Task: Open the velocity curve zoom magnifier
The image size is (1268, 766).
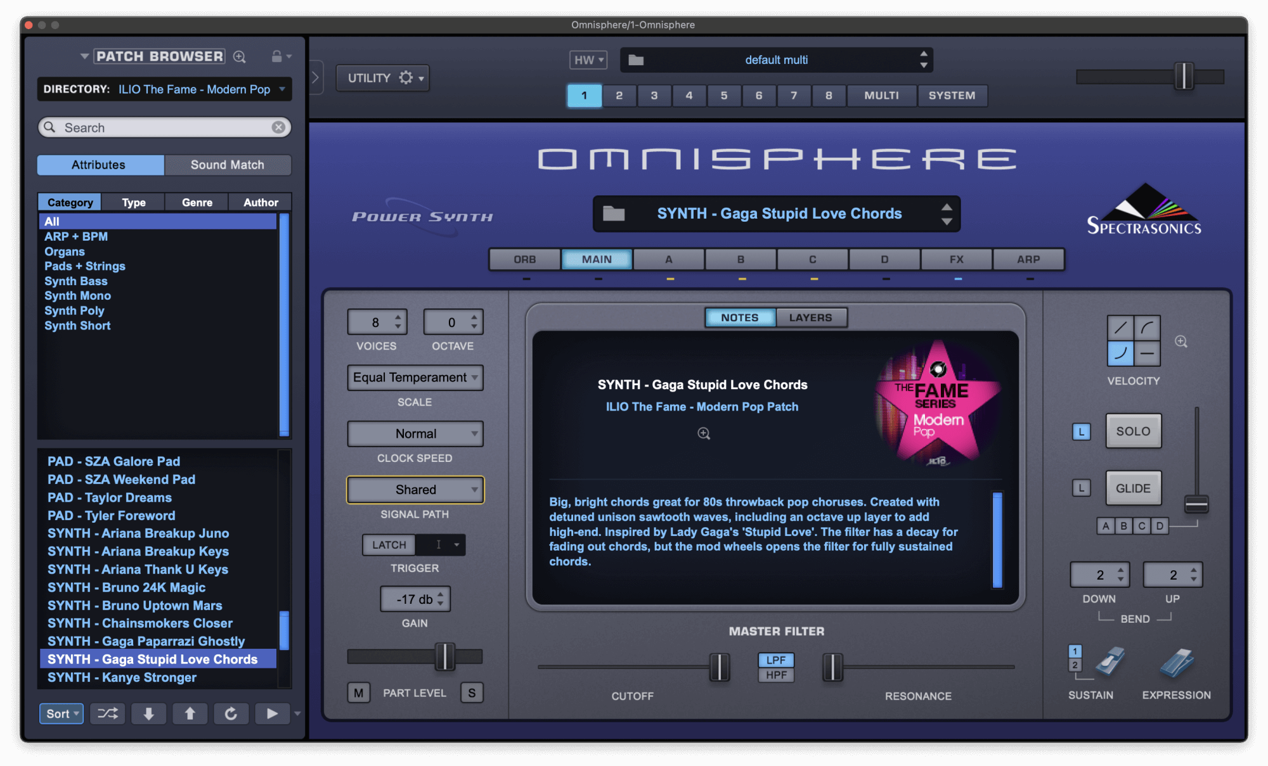Action: tap(1181, 342)
